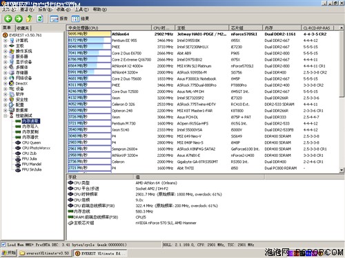
Task: Open the 帮助(H) menu
Action: pyautogui.click(x=100, y=10)
